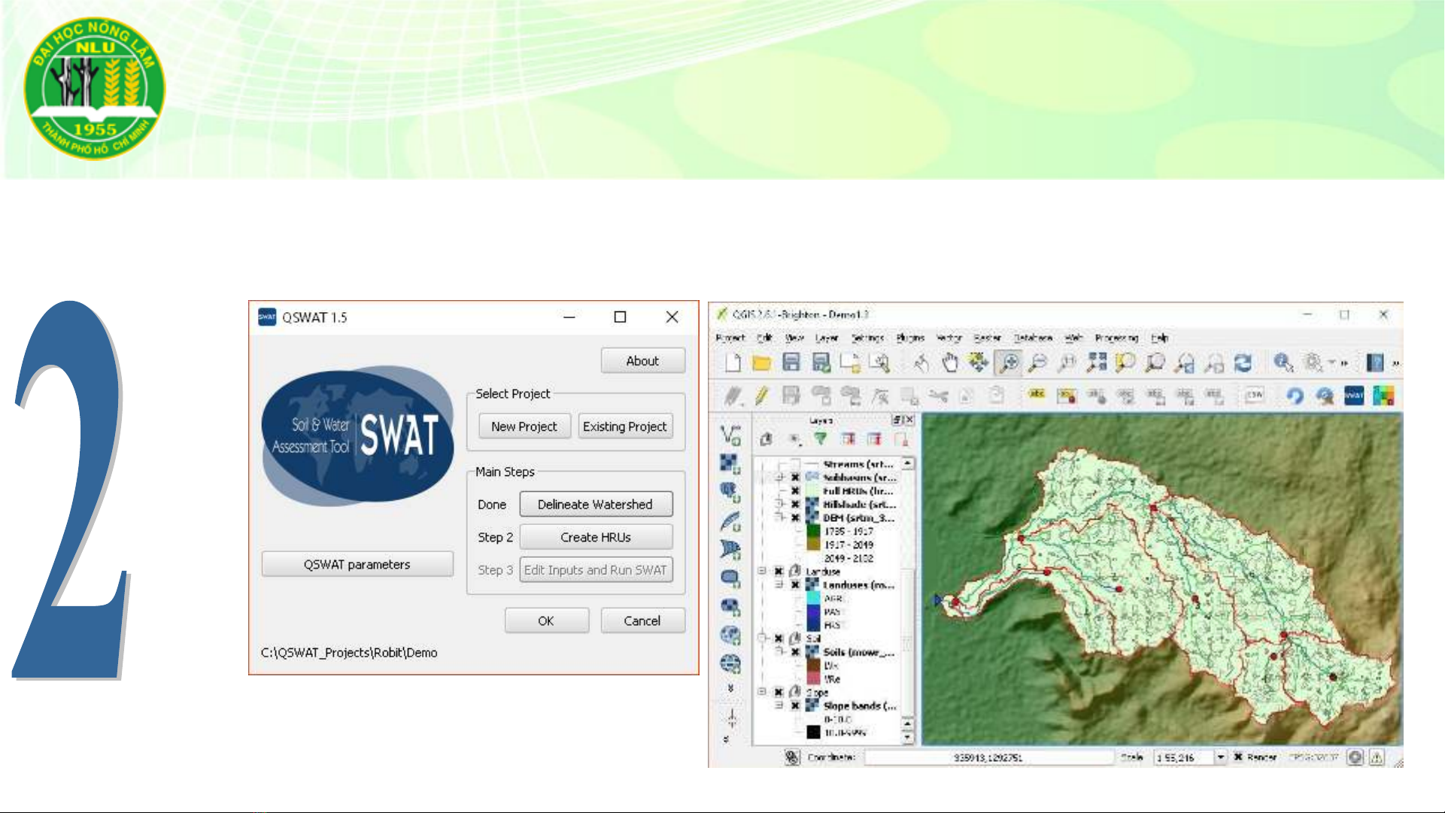Click the Add Delimited Text feather icon
Image resolution: width=1445 pixels, height=813 pixels.
(x=730, y=520)
